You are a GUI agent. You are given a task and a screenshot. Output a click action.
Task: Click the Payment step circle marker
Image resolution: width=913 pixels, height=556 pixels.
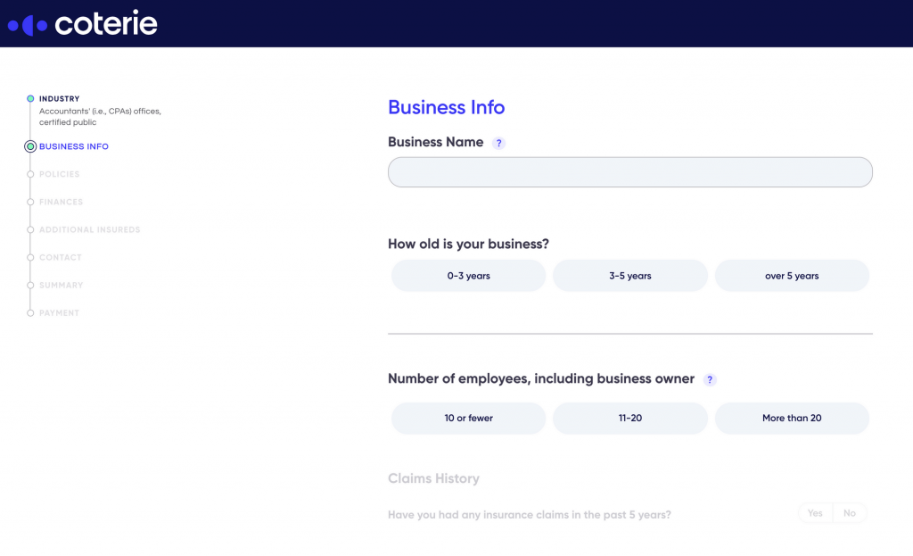click(30, 313)
